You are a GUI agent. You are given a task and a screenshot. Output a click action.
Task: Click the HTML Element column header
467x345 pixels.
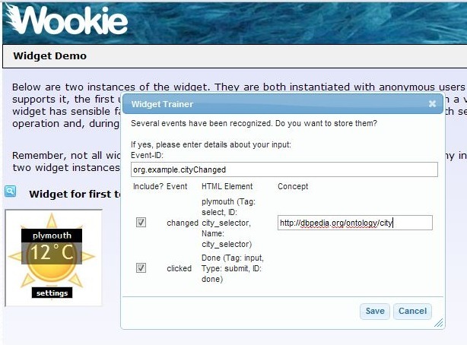pos(227,186)
